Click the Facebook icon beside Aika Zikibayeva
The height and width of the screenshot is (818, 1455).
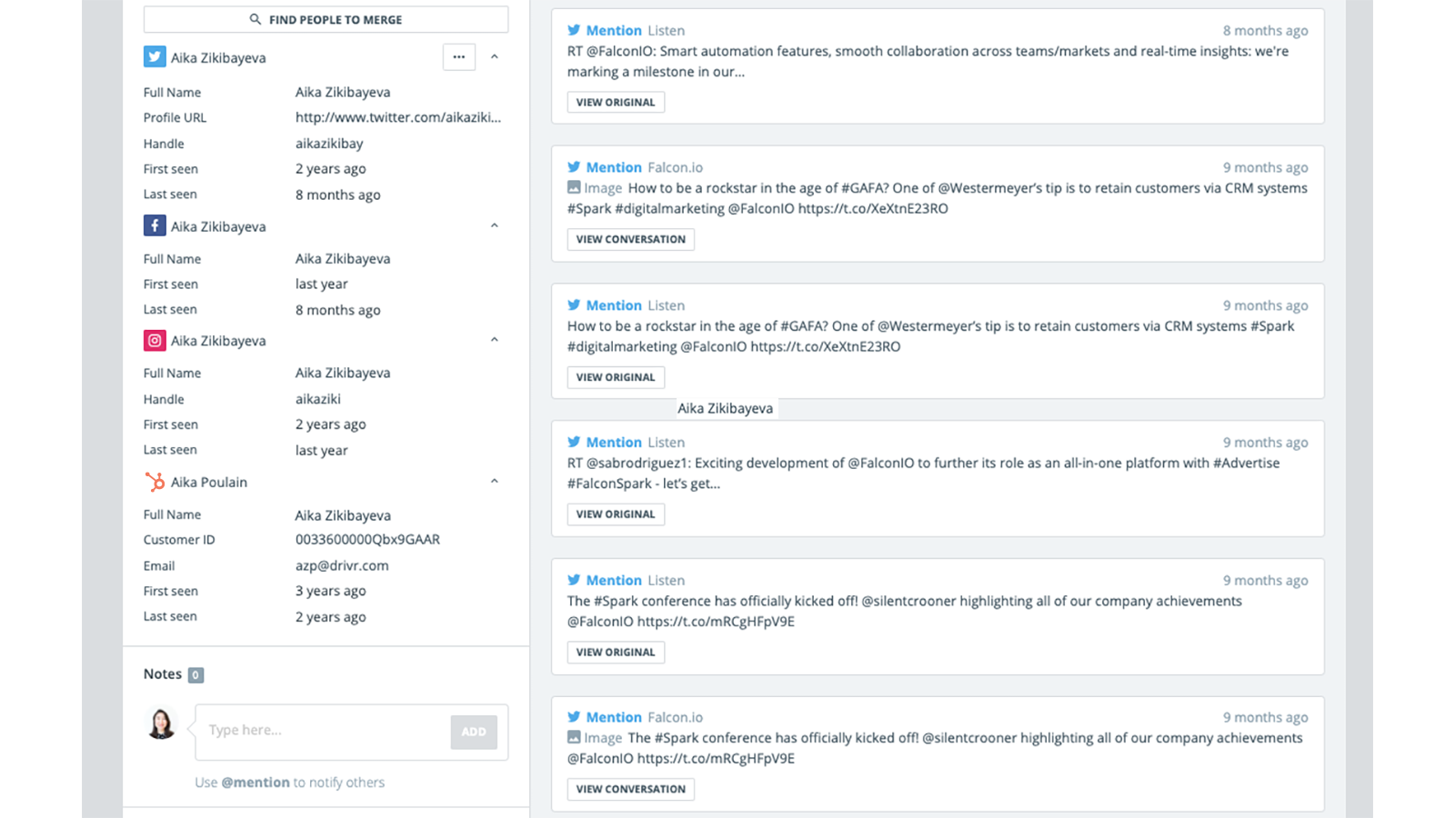click(x=155, y=226)
